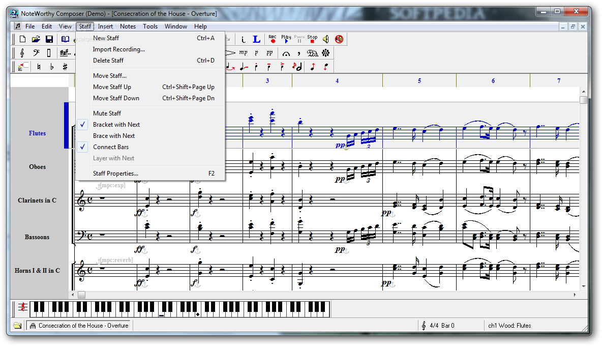Open the Notes menu
This screenshot has width=602, height=346.
point(128,26)
